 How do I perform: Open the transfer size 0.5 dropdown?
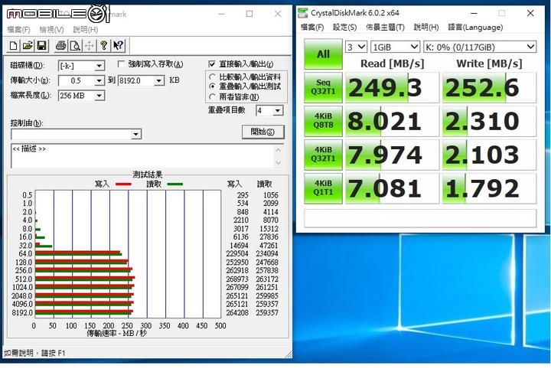[x=99, y=81]
